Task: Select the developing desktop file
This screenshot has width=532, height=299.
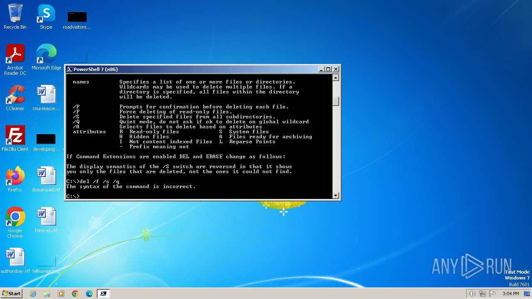Action: click(x=46, y=142)
